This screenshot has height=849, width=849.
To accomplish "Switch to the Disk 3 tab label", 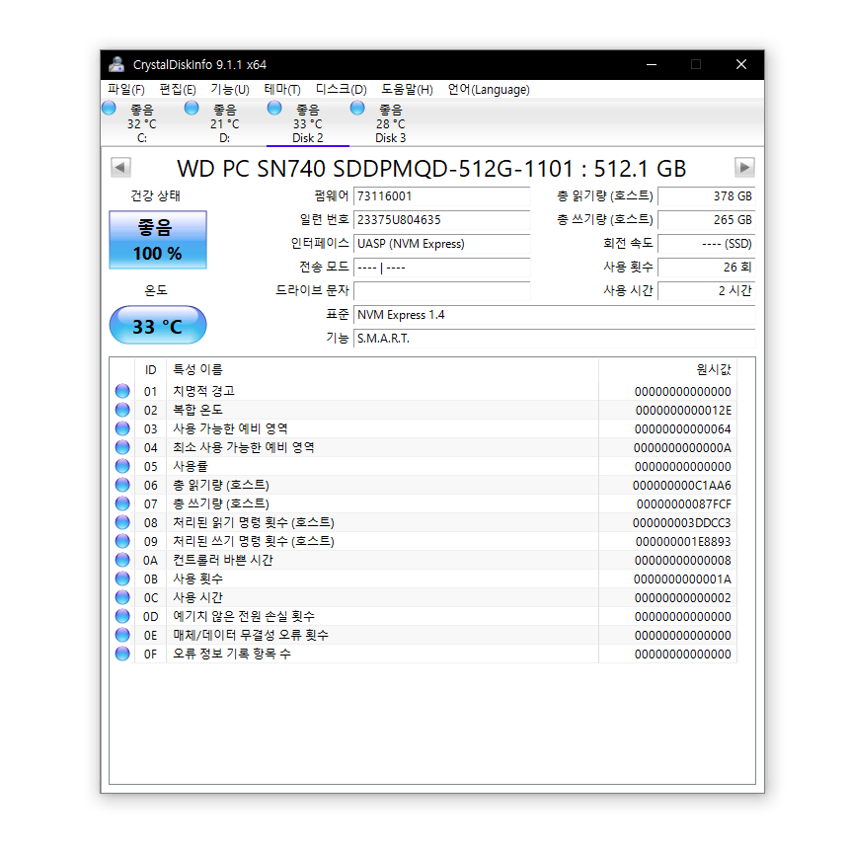I will 390,138.
